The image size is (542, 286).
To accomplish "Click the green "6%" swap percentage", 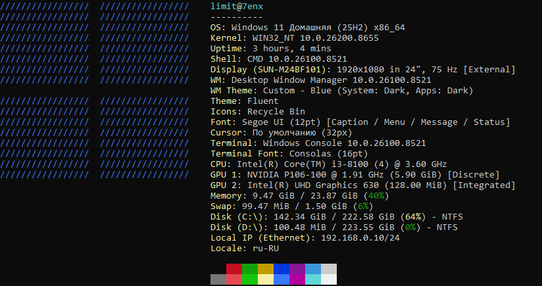I will coord(363,206).
